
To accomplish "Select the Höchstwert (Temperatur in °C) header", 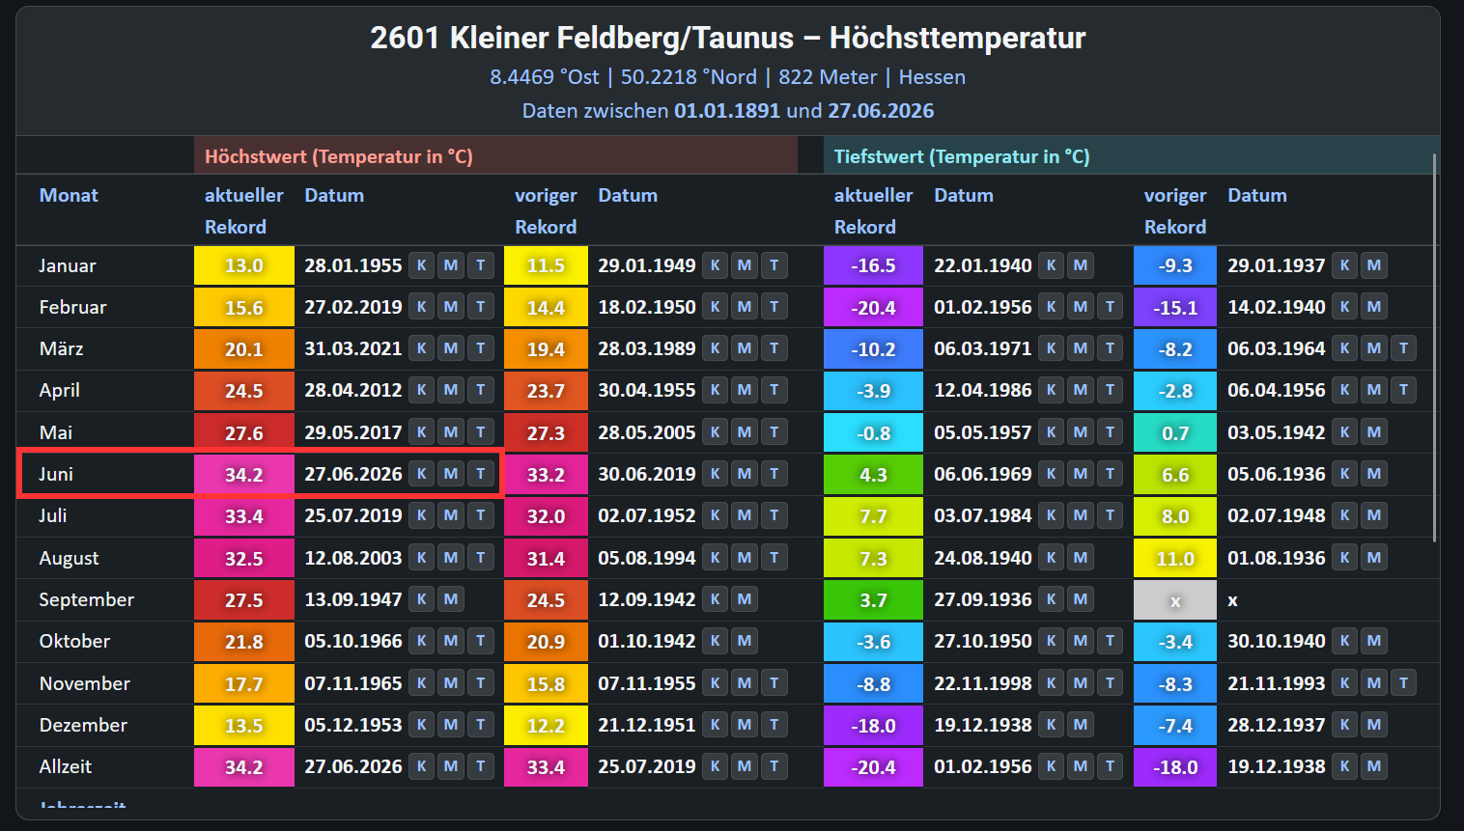I will click(496, 156).
